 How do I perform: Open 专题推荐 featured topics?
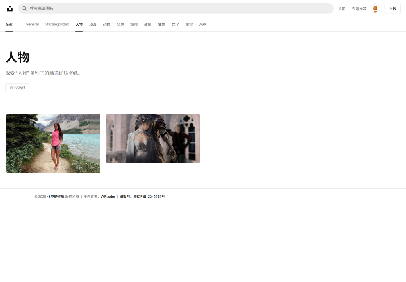coord(359,9)
